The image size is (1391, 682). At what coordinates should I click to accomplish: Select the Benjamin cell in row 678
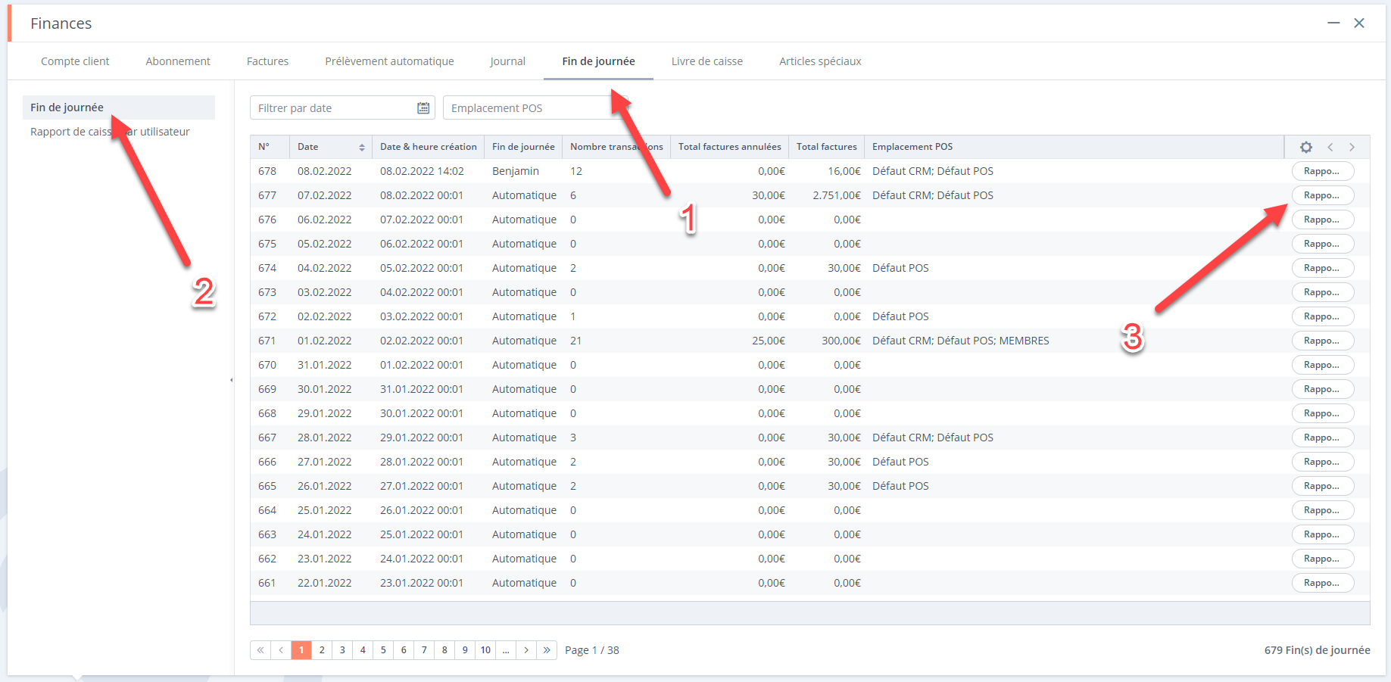pos(516,171)
